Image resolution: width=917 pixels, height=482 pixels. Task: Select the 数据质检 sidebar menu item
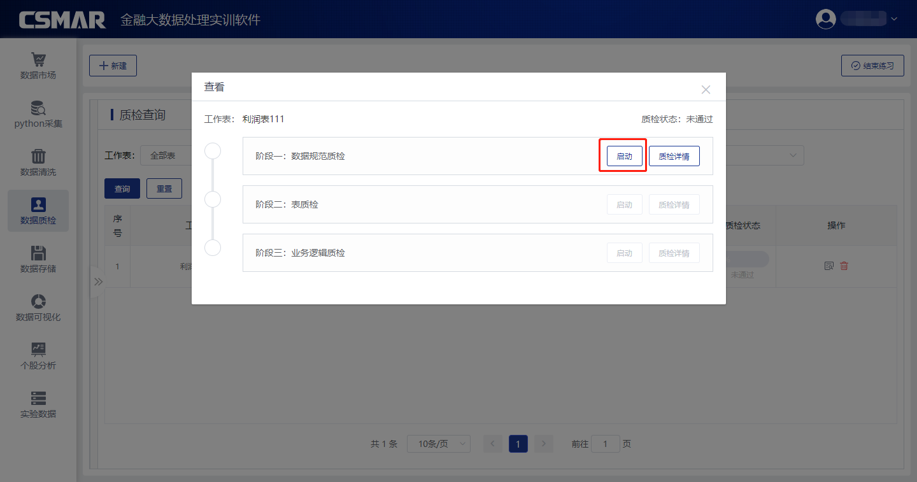[38, 211]
